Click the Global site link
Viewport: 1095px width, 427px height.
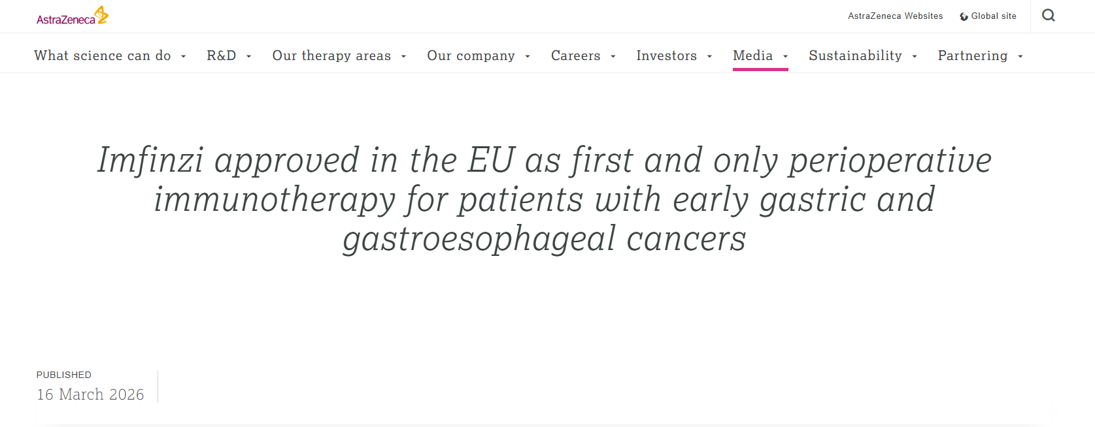(994, 16)
